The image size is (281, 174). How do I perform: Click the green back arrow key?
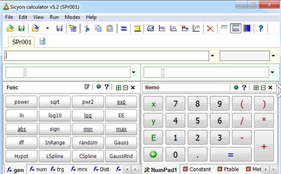click(x=153, y=154)
